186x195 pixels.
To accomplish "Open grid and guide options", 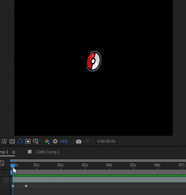I will coord(36,141).
